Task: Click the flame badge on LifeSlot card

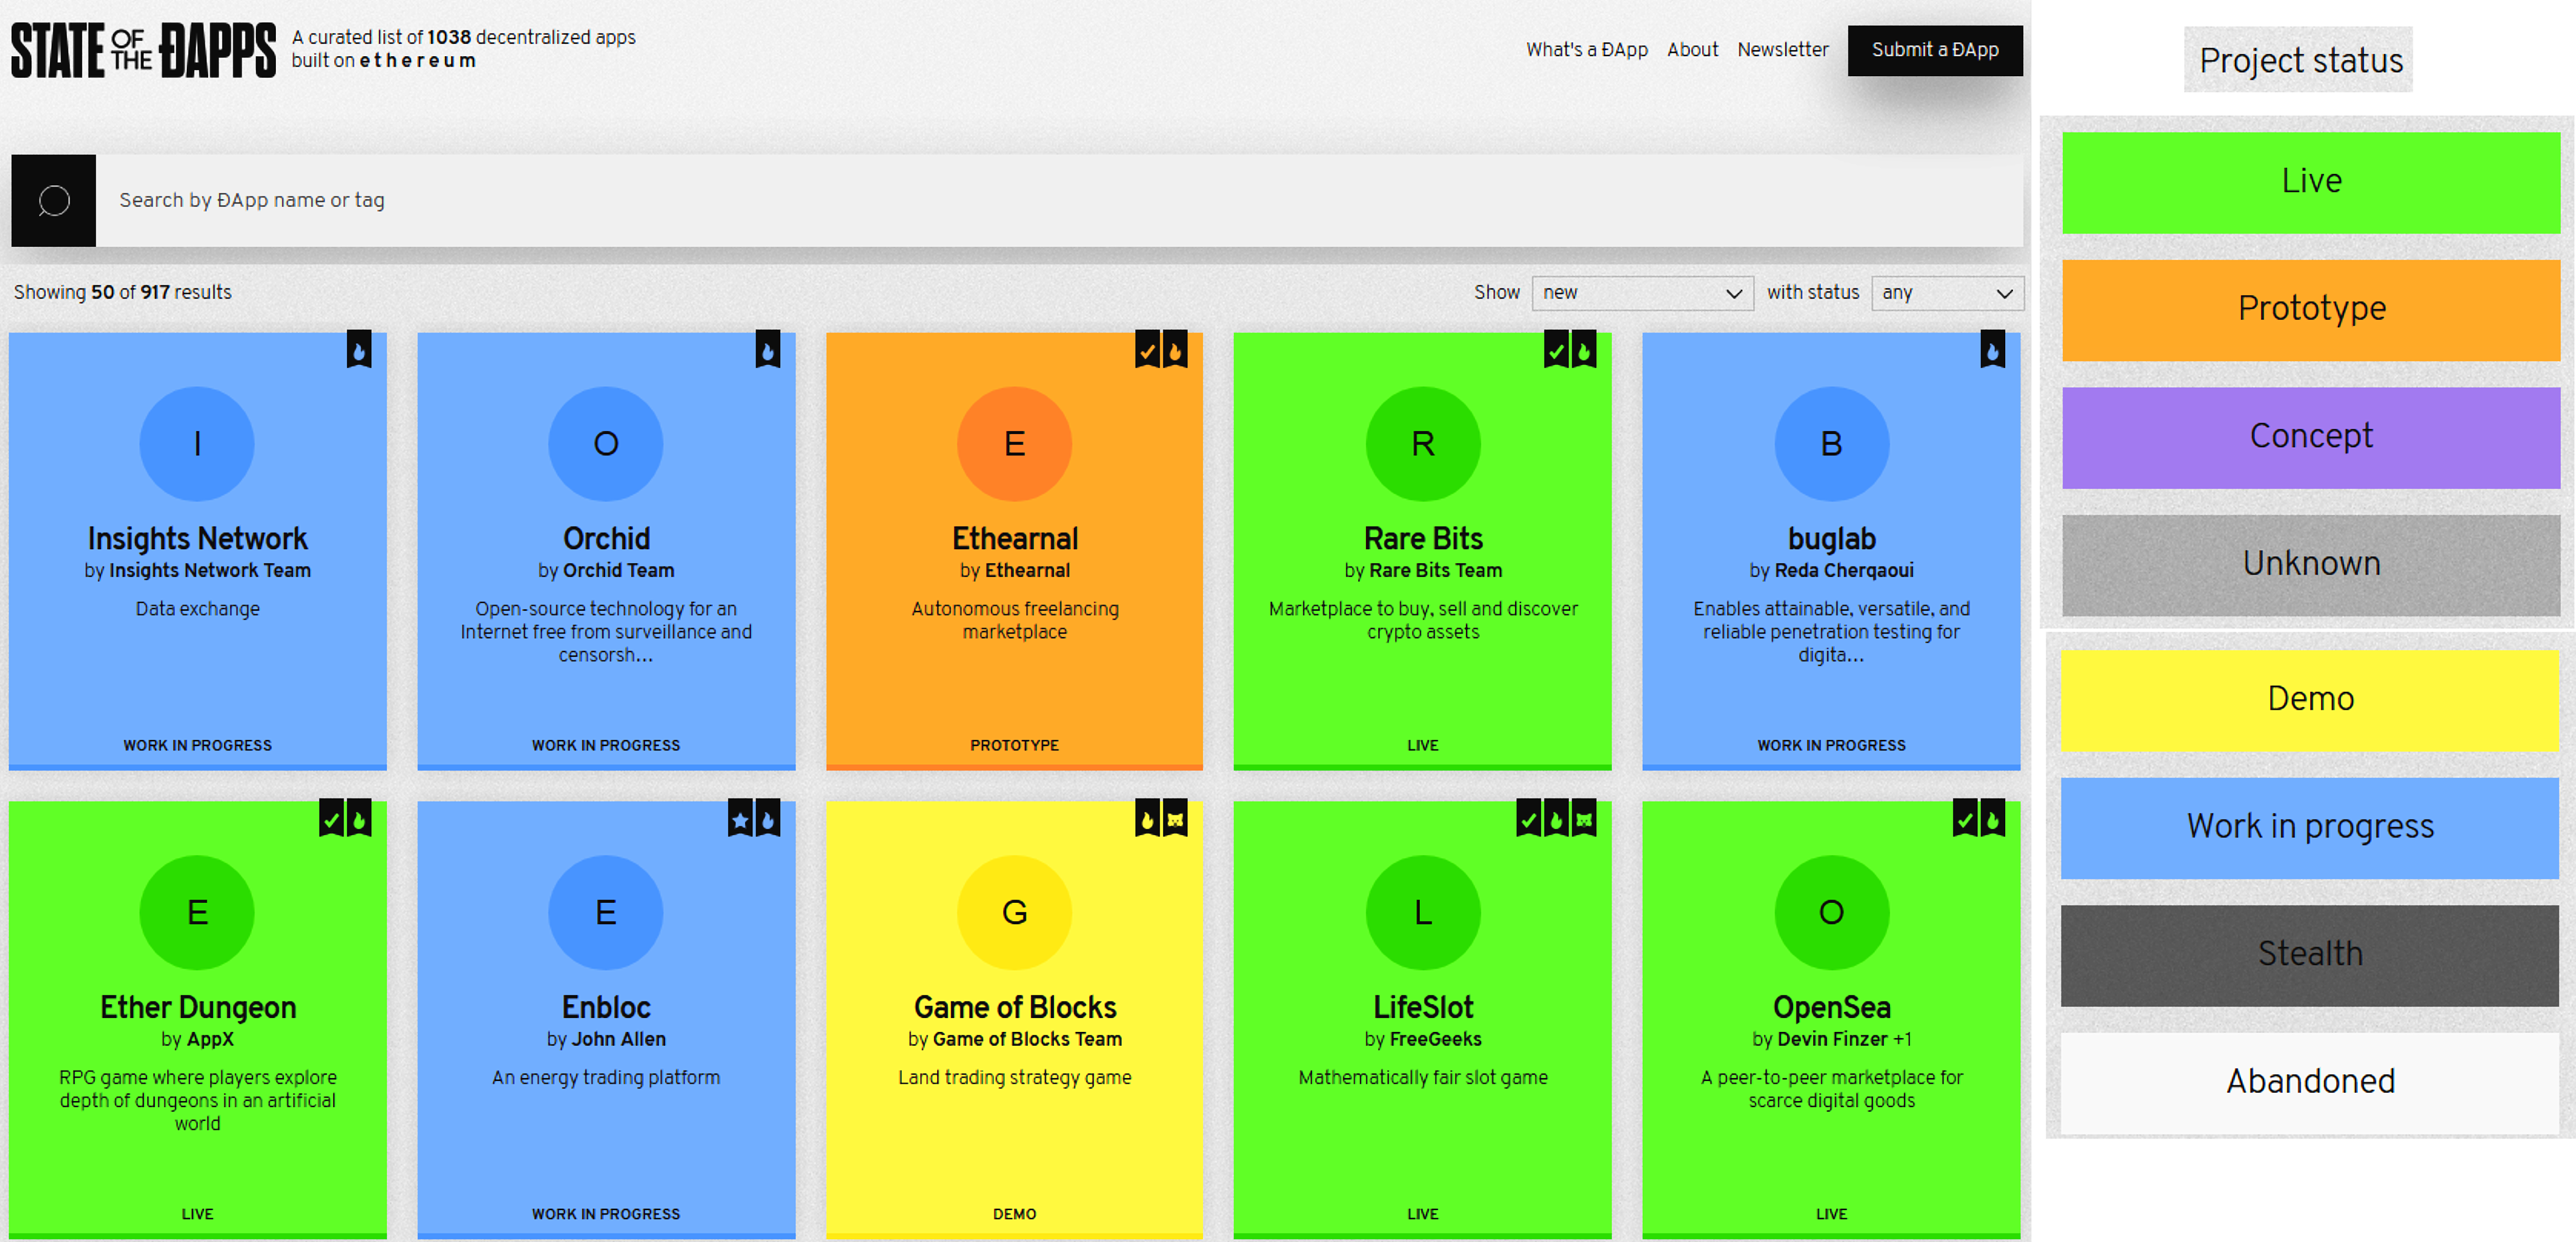Action: (x=1556, y=818)
